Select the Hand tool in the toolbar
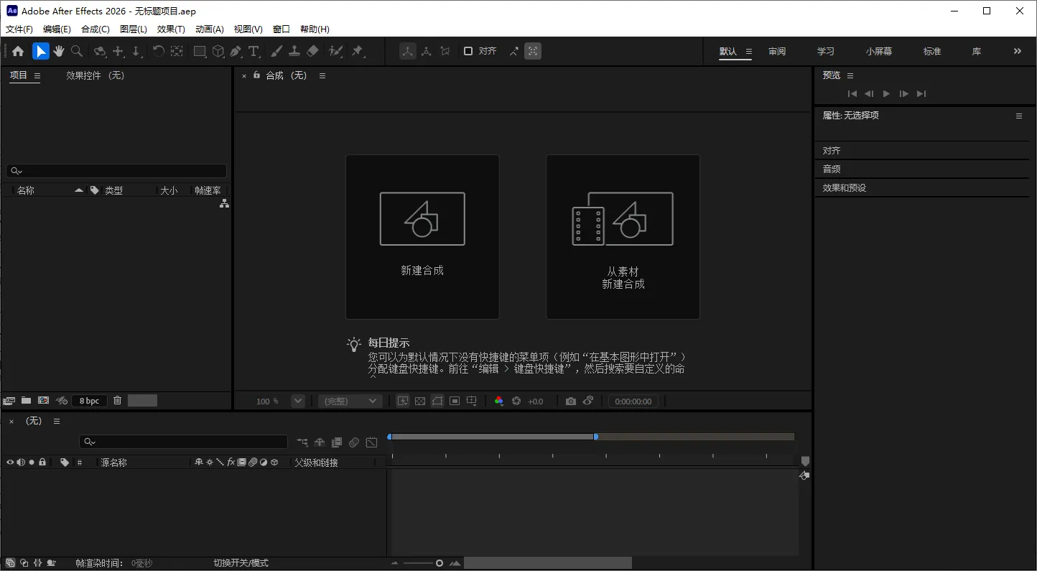This screenshot has width=1037, height=571. click(58, 51)
